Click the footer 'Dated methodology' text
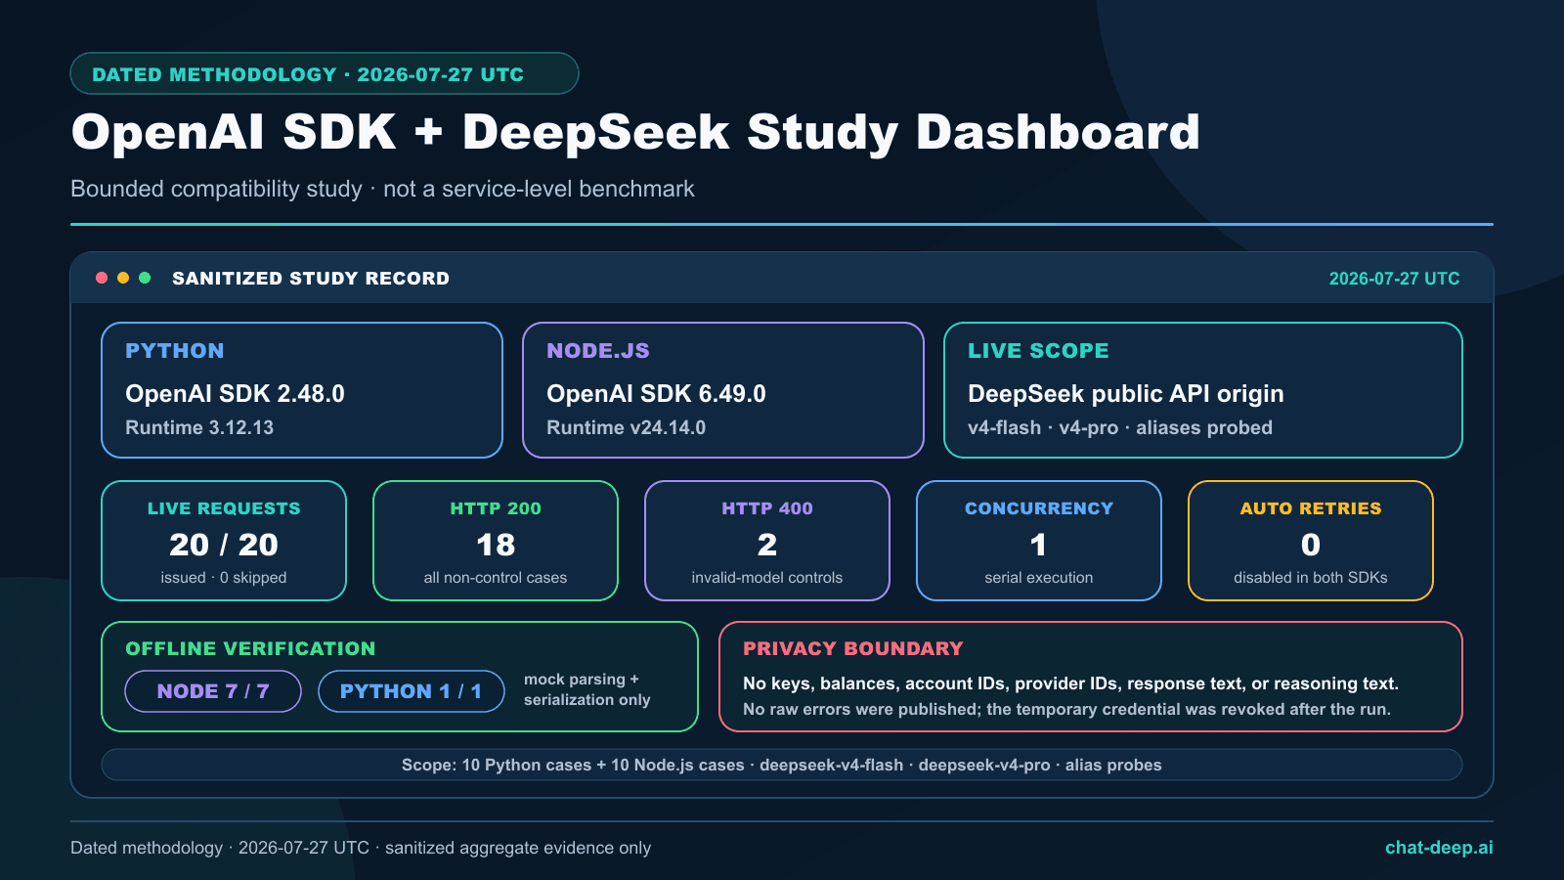 pos(361,848)
